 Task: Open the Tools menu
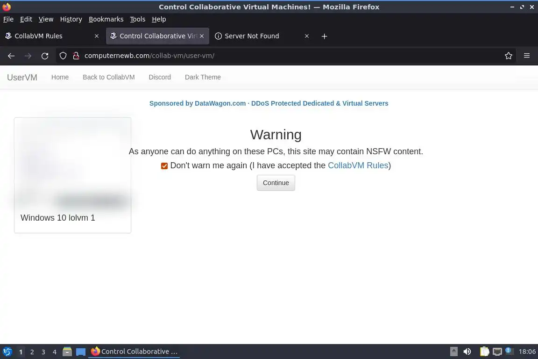138,19
